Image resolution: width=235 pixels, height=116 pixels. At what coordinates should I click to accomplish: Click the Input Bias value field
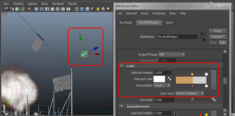point(164,100)
